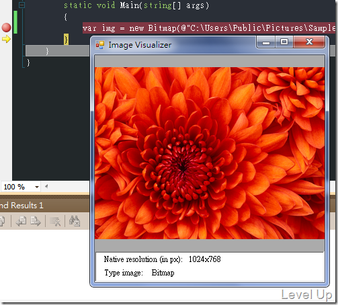338x305 pixels.
Task: Click the 1024x768 resolution value
Action: click(x=205, y=259)
